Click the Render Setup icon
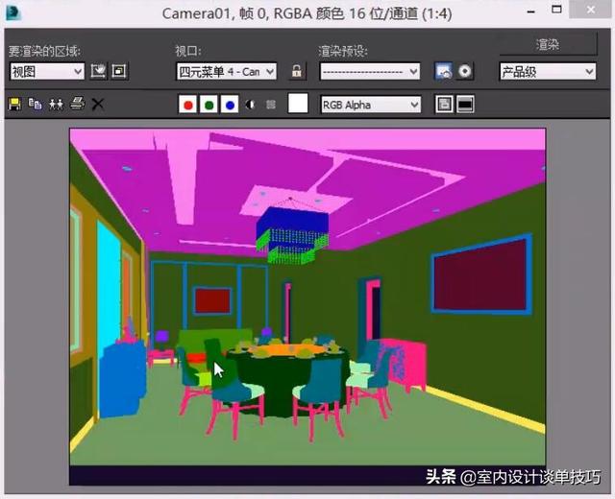The height and width of the screenshot is (499, 615). click(444, 71)
